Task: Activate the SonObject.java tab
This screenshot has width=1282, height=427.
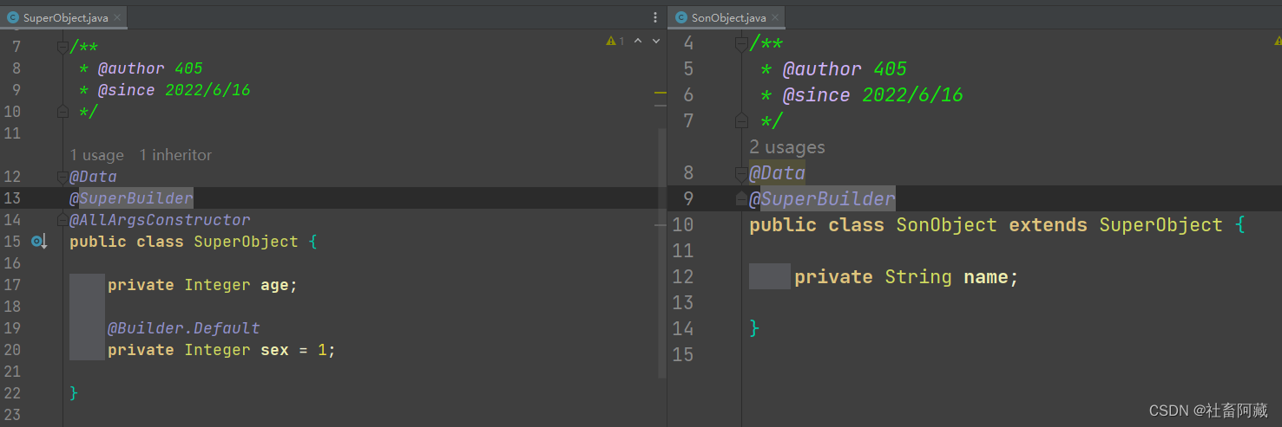Action: [728, 17]
